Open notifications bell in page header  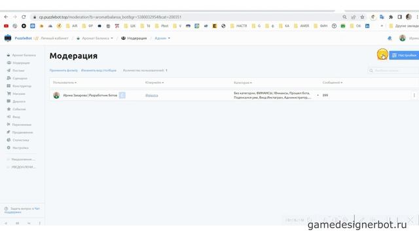point(390,38)
